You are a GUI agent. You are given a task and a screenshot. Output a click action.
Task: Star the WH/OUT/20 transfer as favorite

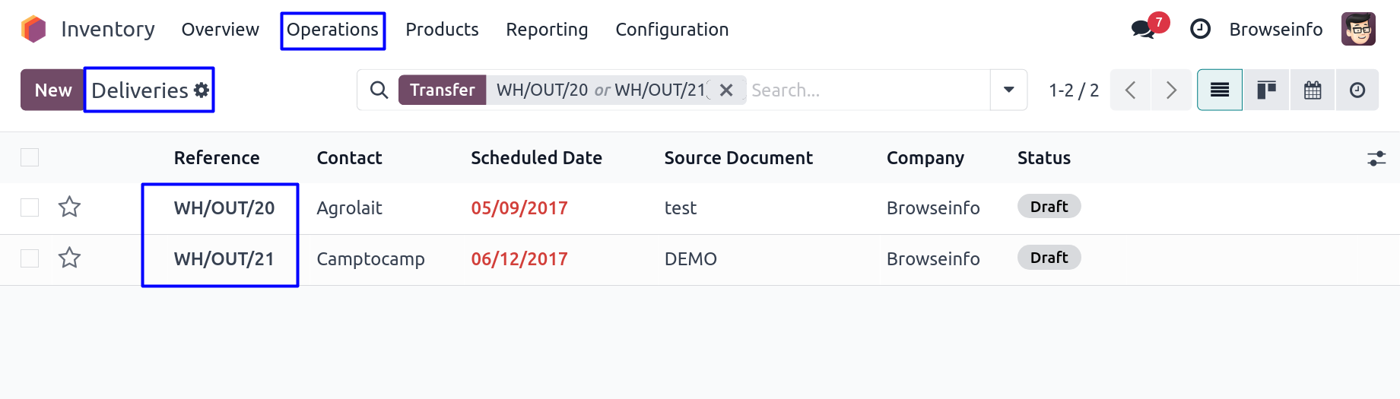[70, 207]
